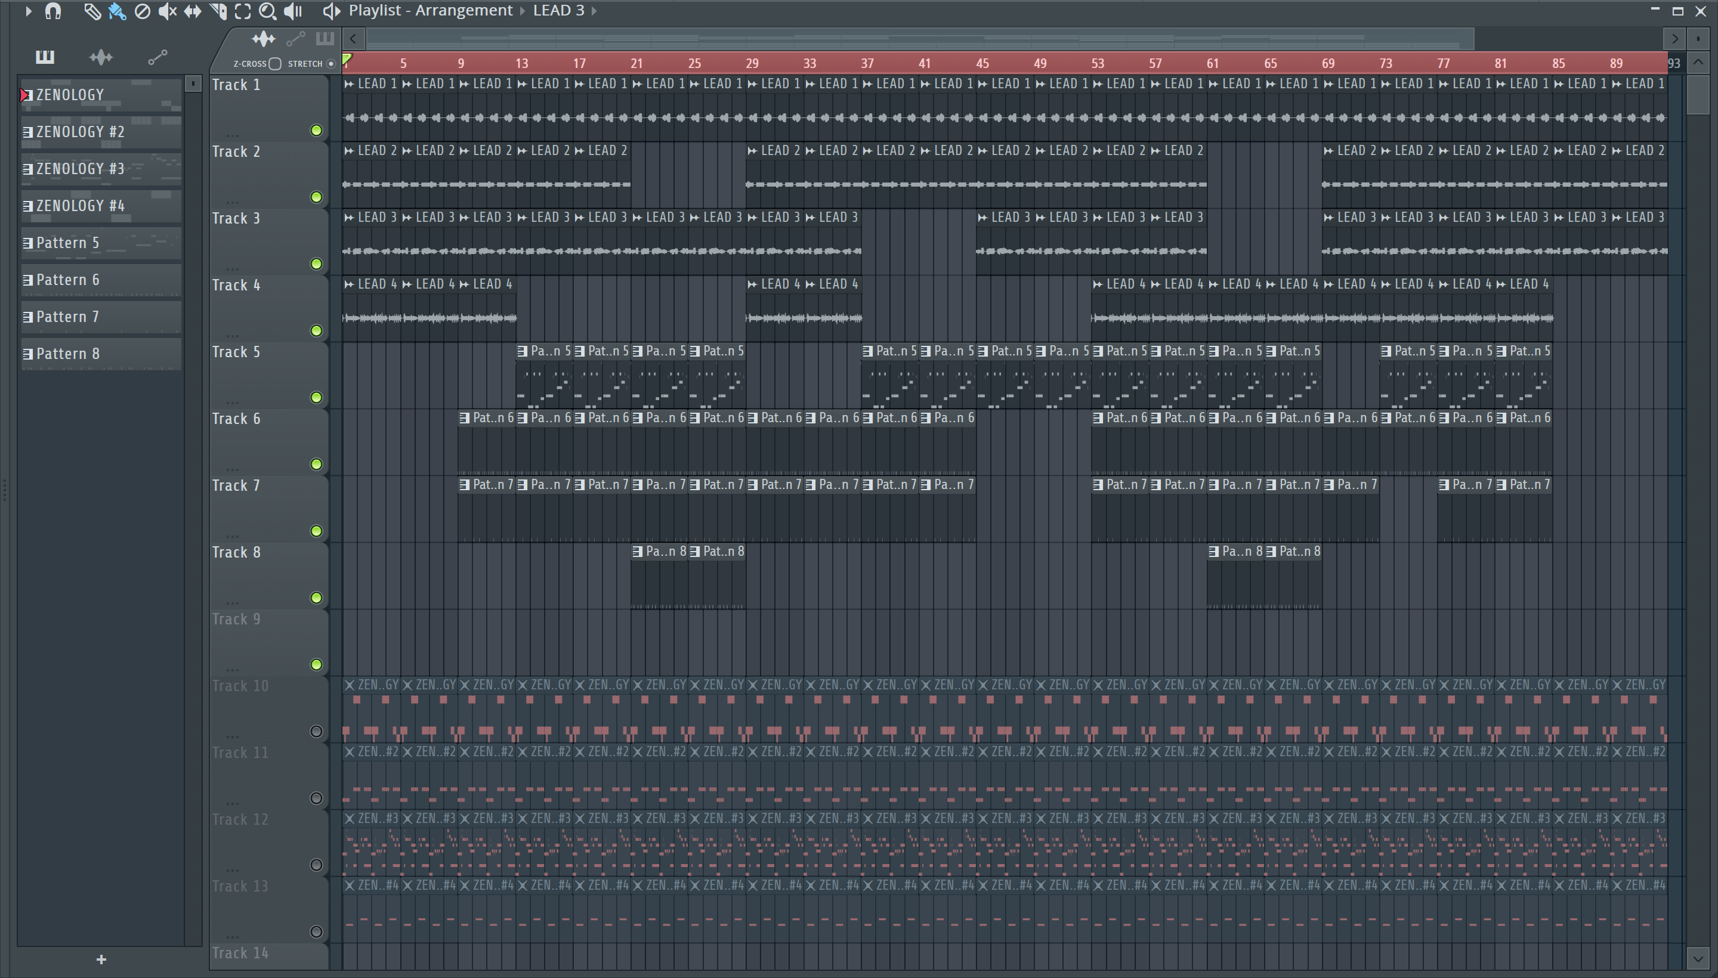This screenshot has width=1718, height=978.
Task: Select the Playback speaker tool
Action: tap(293, 11)
